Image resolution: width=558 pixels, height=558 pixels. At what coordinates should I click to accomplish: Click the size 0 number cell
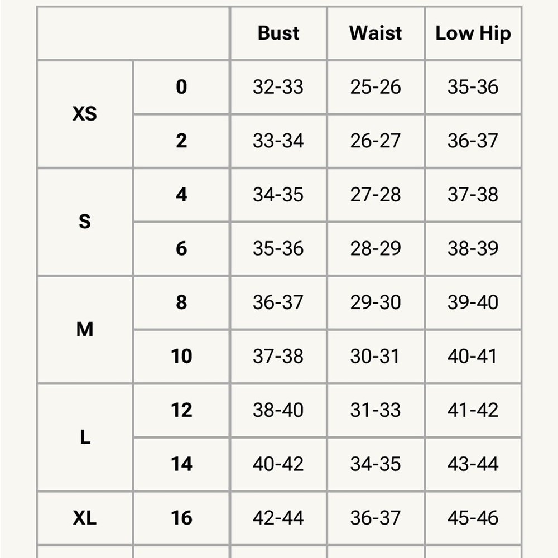point(181,87)
